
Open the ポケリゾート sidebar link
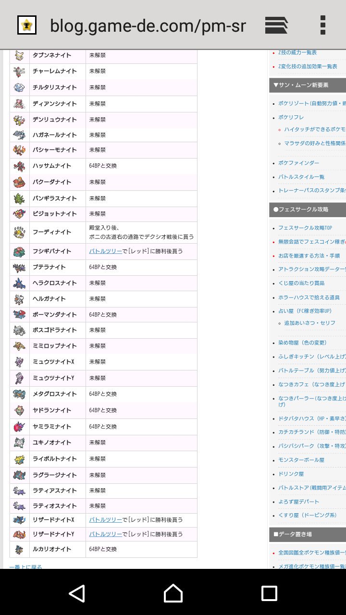[x=312, y=103]
